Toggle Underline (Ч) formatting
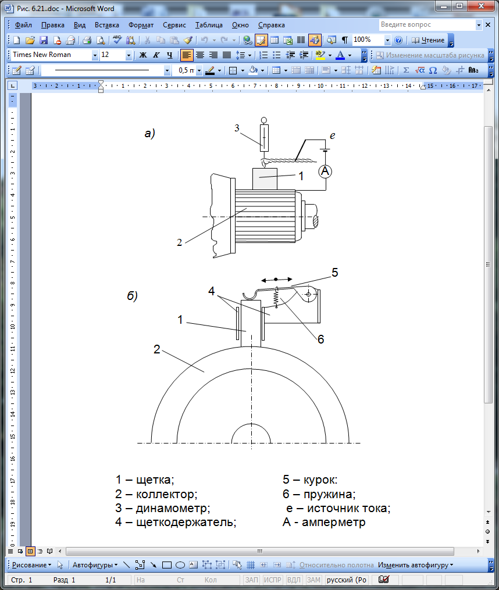 [169, 55]
